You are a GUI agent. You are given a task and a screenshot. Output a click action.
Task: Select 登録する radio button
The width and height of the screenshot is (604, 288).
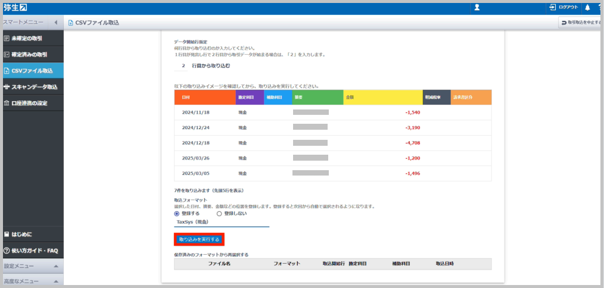point(177,213)
